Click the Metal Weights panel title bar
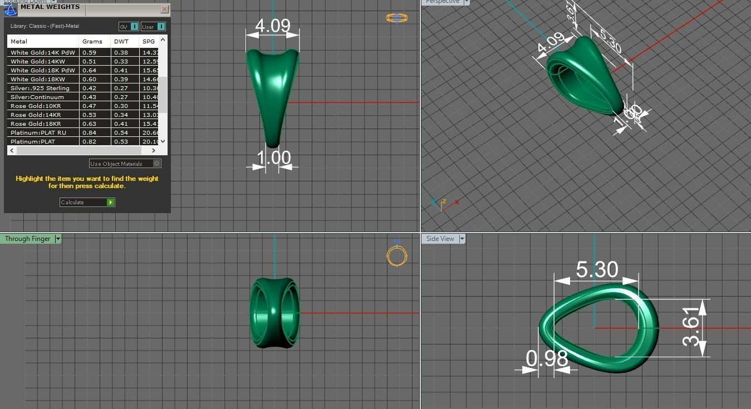 pyautogui.click(x=86, y=9)
